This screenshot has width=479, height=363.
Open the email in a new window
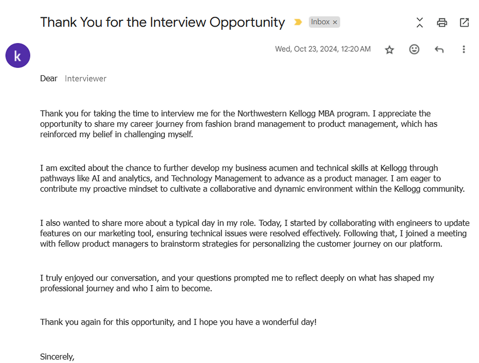point(464,22)
